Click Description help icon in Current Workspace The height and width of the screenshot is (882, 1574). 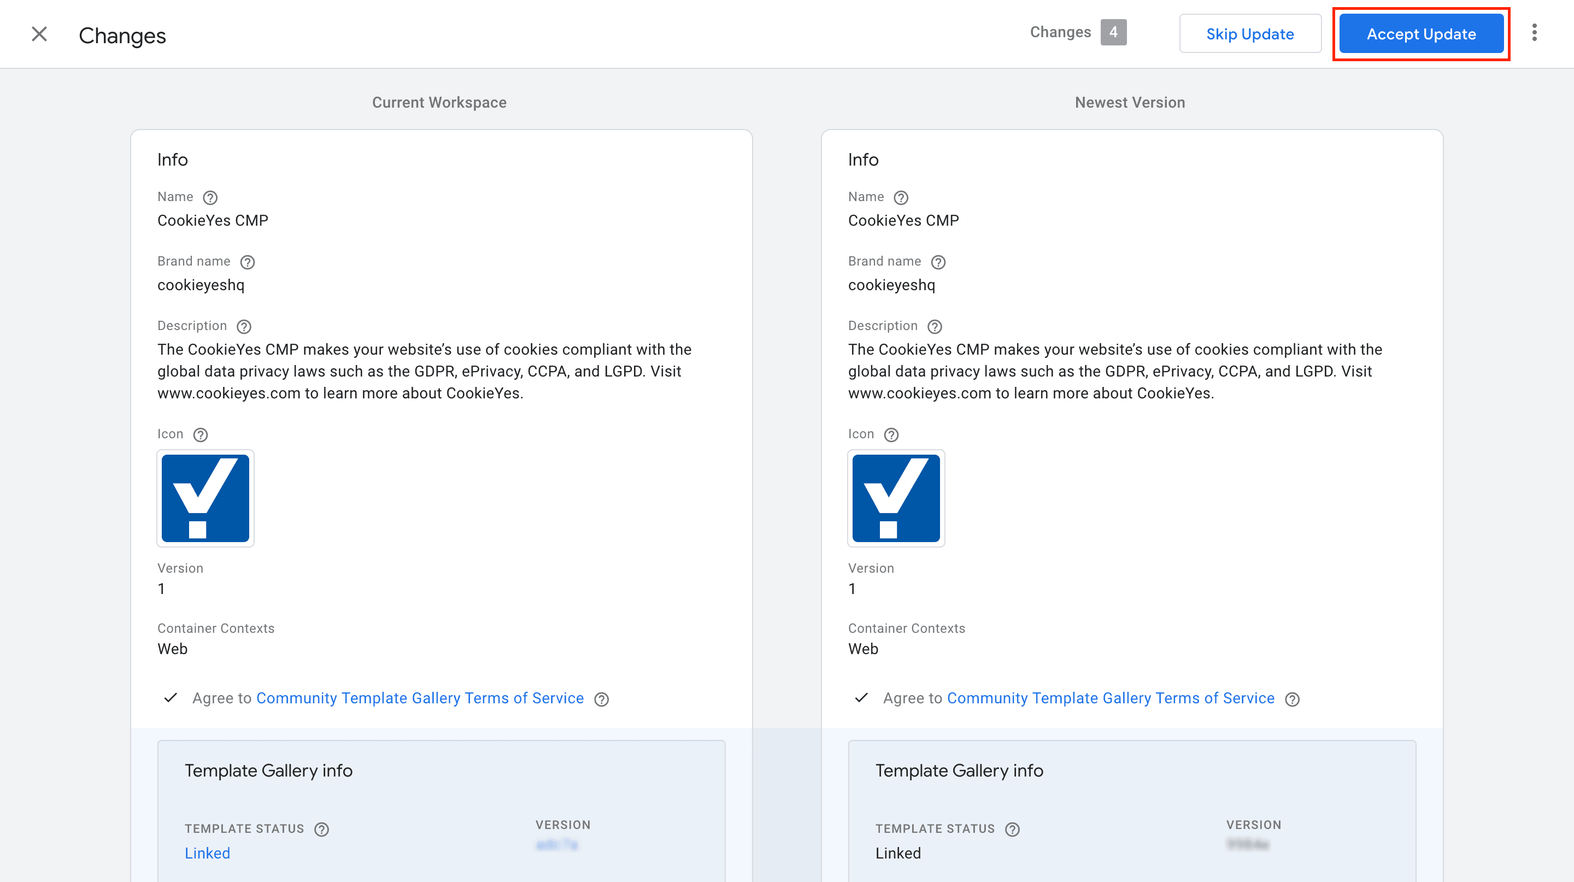tap(244, 327)
